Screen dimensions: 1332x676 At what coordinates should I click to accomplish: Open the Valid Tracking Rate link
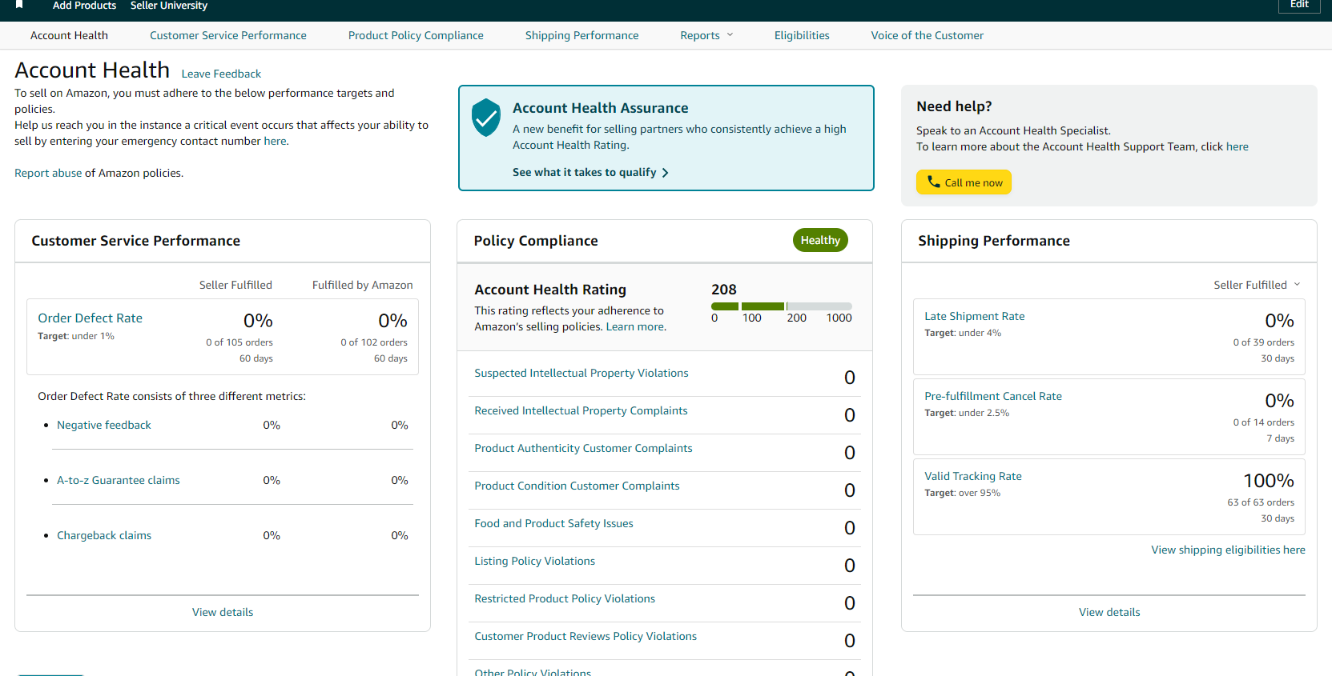(973, 477)
